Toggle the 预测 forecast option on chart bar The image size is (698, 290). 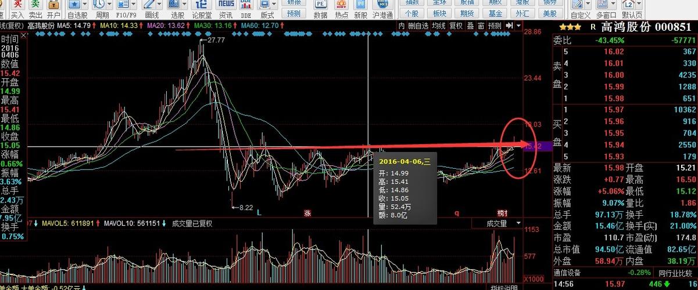[x=495, y=26]
